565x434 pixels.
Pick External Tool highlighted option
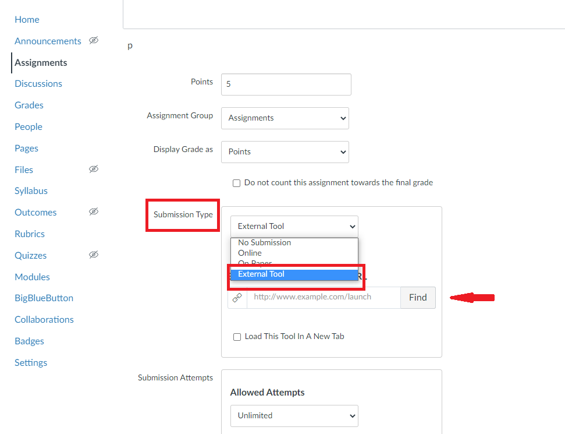(294, 274)
